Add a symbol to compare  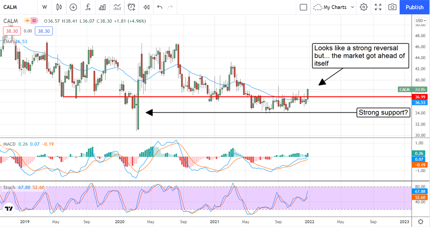(x=73, y=7)
